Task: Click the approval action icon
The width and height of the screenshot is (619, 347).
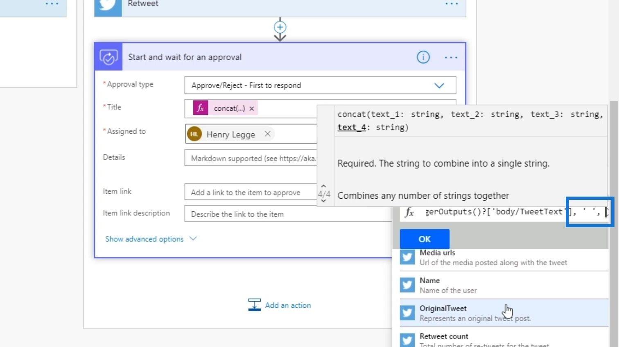Action: pos(108,57)
